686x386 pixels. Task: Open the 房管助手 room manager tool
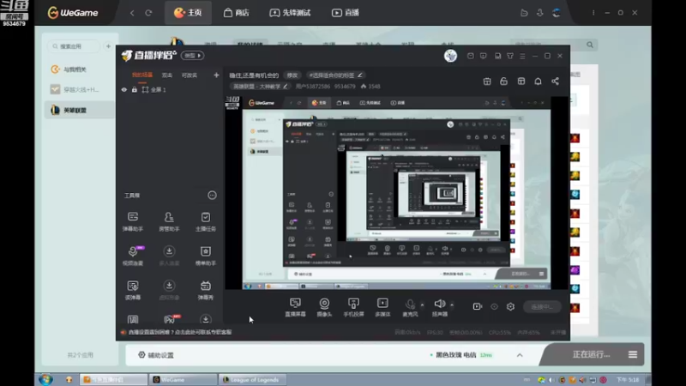pos(169,221)
